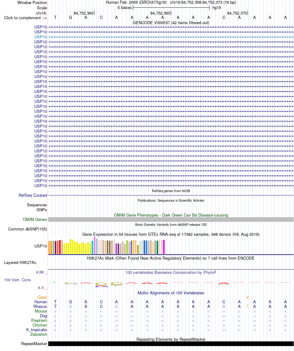Click the Zebrafish species label
Screen dimensions: 294x351
coord(39,335)
